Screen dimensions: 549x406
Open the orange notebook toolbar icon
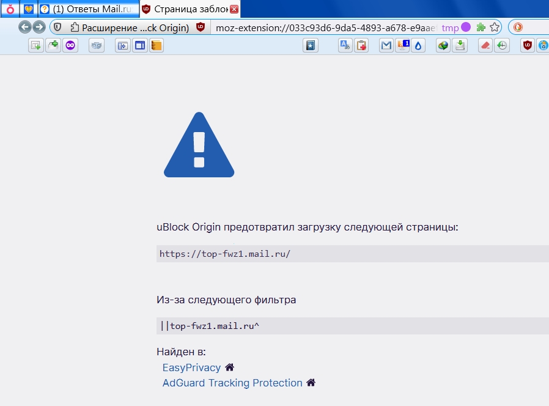[157, 45]
